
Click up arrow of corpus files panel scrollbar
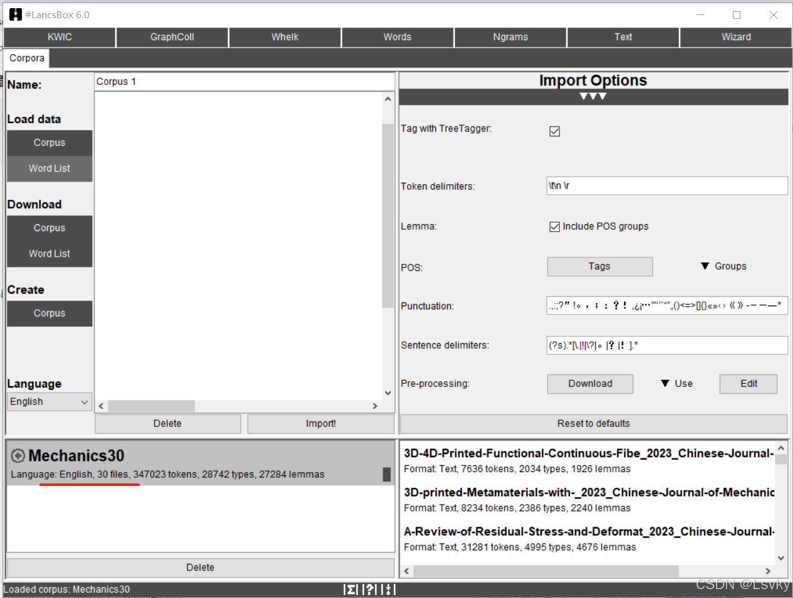(x=781, y=448)
